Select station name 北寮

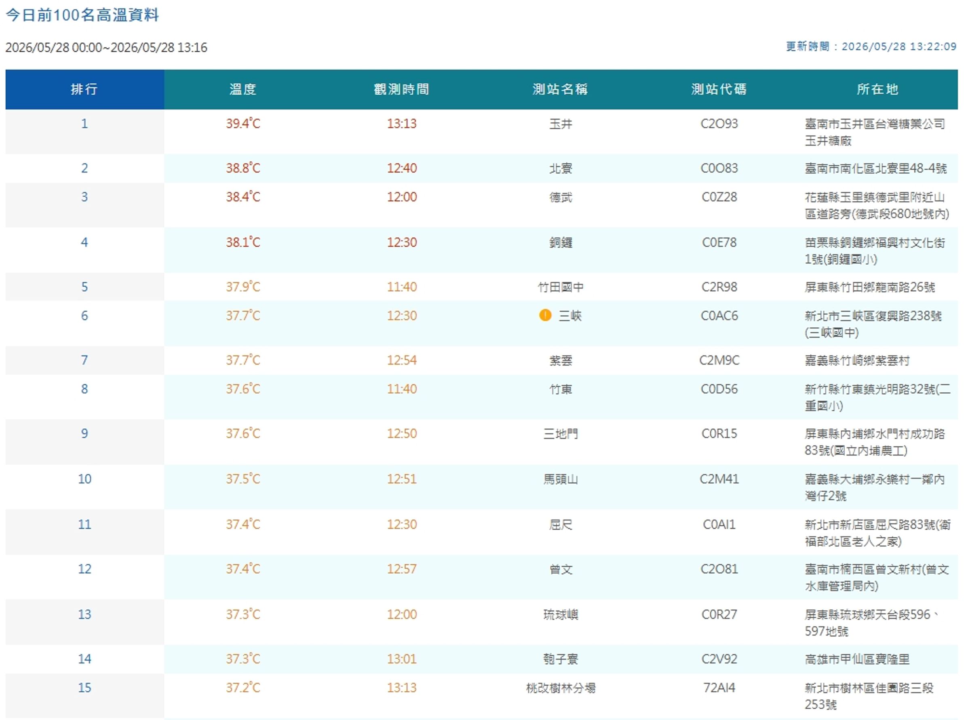point(561,168)
